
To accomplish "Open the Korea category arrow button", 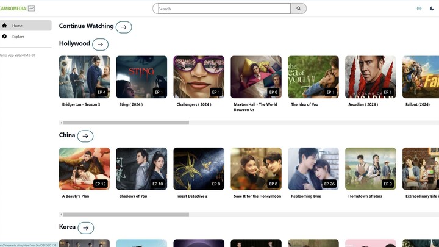I will 86,228.
